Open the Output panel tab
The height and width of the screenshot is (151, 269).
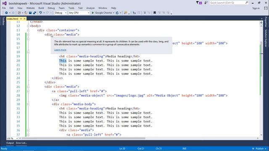10,143
